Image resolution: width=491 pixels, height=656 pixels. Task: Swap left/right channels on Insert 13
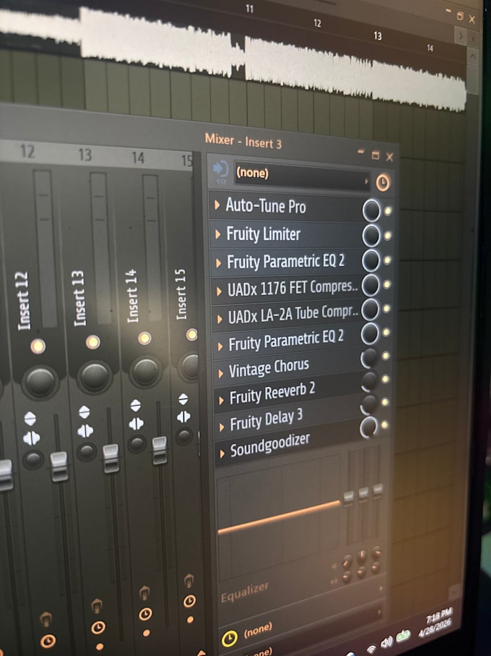[x=85, y=431]
